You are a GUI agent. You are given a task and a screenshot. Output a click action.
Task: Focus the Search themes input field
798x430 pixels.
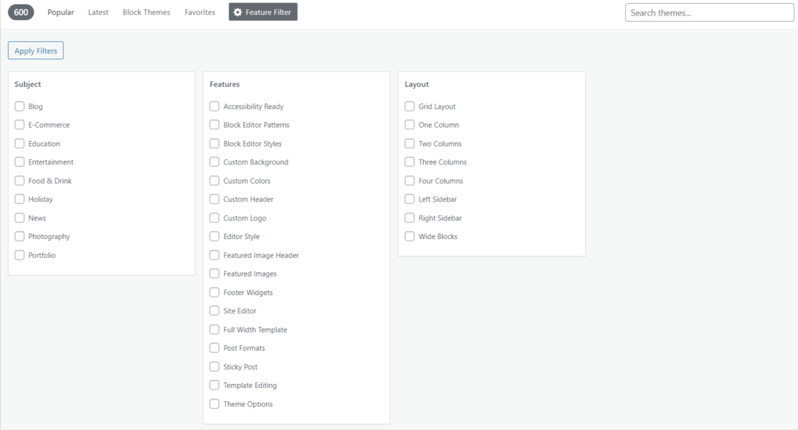709,12
